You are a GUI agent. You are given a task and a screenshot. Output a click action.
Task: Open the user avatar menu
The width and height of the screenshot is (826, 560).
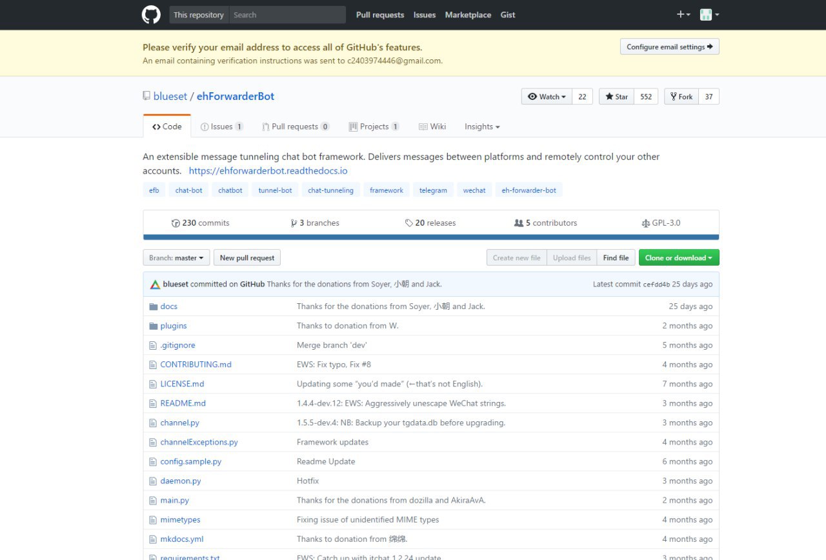point(709,15)
